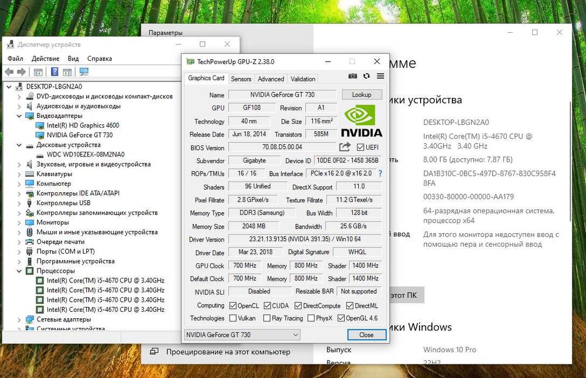Select the Graphics Card tab
The height and width of the screenshot is (378, 586).
click(x=206, y=78)
